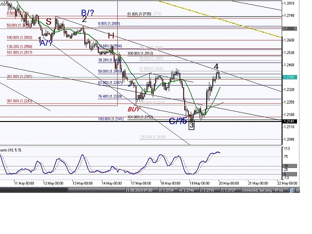Click the '261.80% [1.2381]' Fibonacci label
The height and width of the screenshot is (234, 312).
tap(19, 76)
